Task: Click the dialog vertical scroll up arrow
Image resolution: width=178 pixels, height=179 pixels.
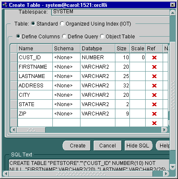Action: tap(173, 13)
